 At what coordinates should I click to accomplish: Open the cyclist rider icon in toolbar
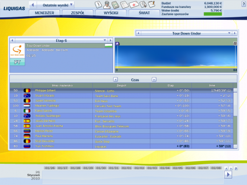click(107, 4)
